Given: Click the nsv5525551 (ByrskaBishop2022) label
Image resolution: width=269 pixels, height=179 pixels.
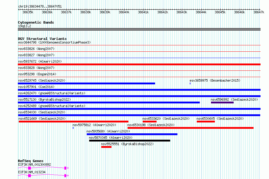Looking at the screenshot, I should [x=127, y=144].
